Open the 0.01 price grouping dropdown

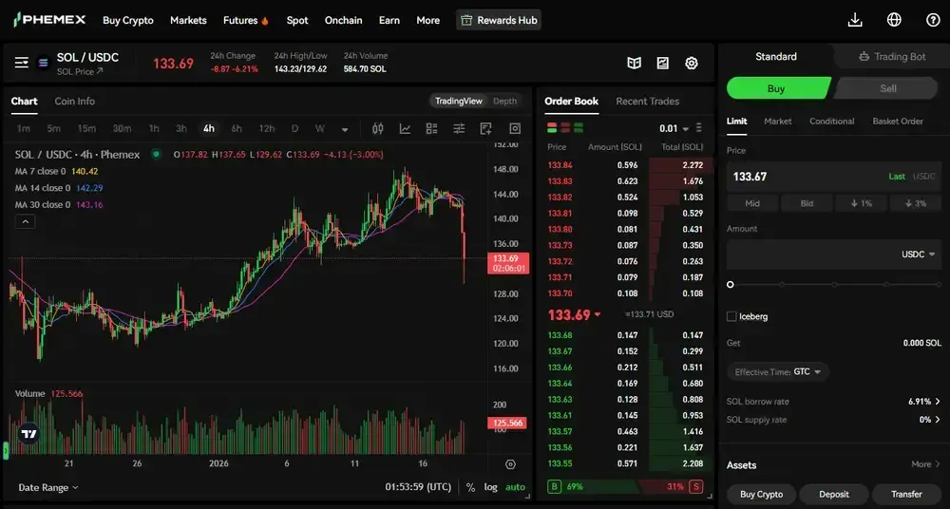pyautogui.click(x=674, y=128)
